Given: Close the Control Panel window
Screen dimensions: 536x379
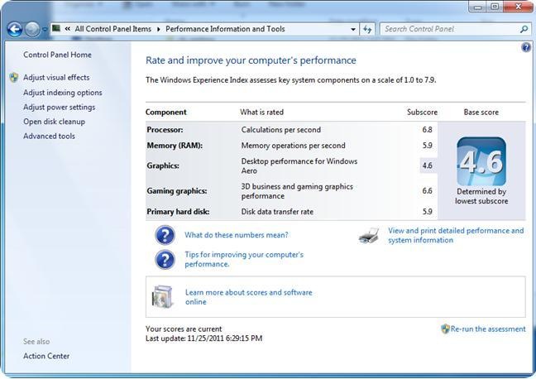Looking at the screenshot, I should pos(519,7).
